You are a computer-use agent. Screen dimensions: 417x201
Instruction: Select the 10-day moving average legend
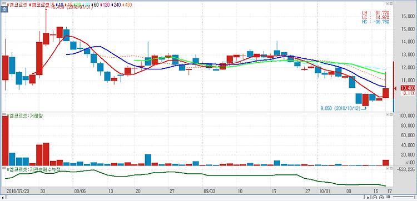pos(60,5)
